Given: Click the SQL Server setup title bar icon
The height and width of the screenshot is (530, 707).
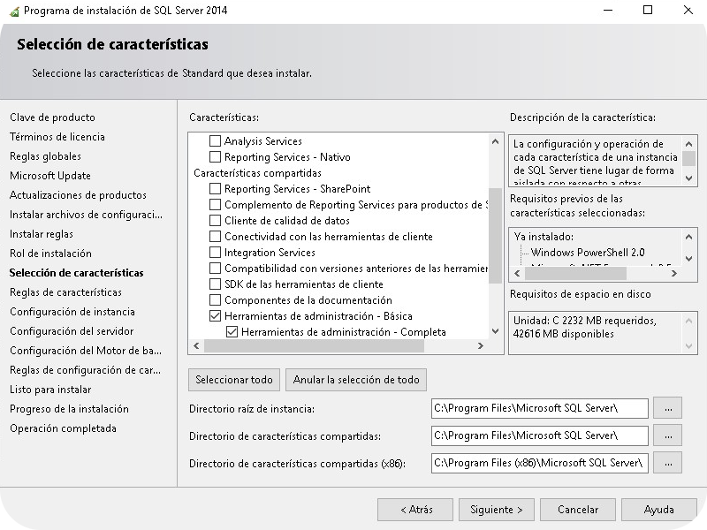Looking at the screenshot, I should [12, 11].
